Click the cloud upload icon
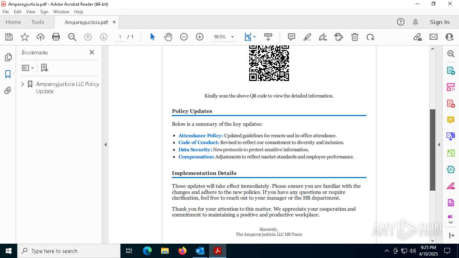 coord(41,37)
